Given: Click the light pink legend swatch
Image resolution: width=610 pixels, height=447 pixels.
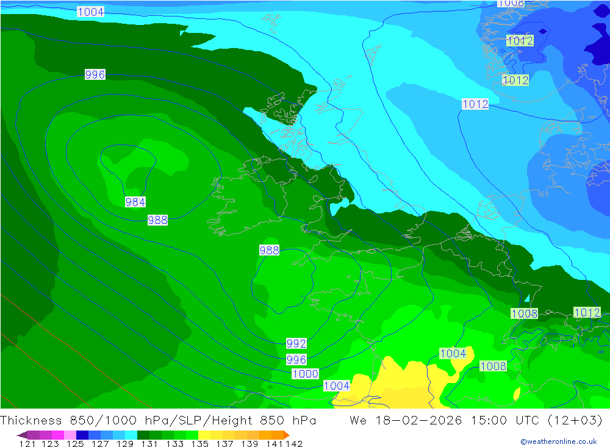Looking at the screenshot, I should [x=70, y=435].
